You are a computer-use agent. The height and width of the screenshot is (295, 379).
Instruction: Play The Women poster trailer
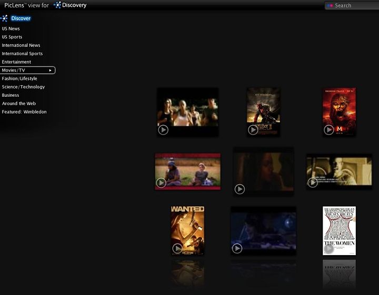[328, 249]
